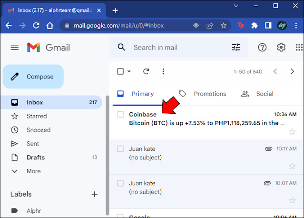Screen dimensions: 304x218
Task: Star the Coinbase email
Action: [292, 132]
